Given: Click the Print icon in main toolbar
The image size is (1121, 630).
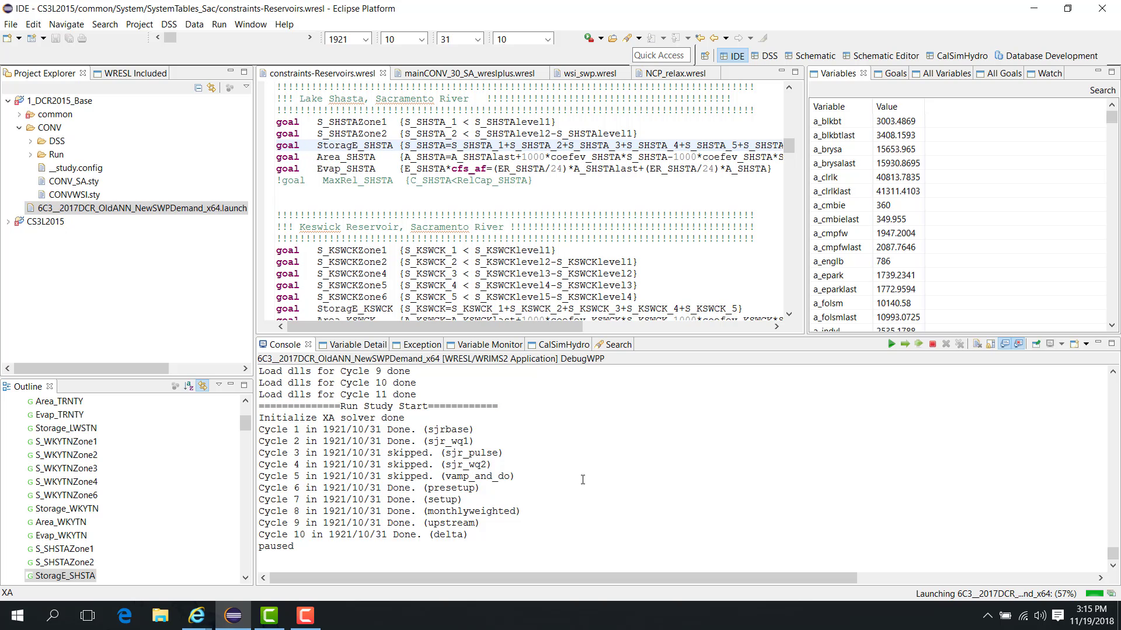Looking at the screenshot, I should [82, 38].
